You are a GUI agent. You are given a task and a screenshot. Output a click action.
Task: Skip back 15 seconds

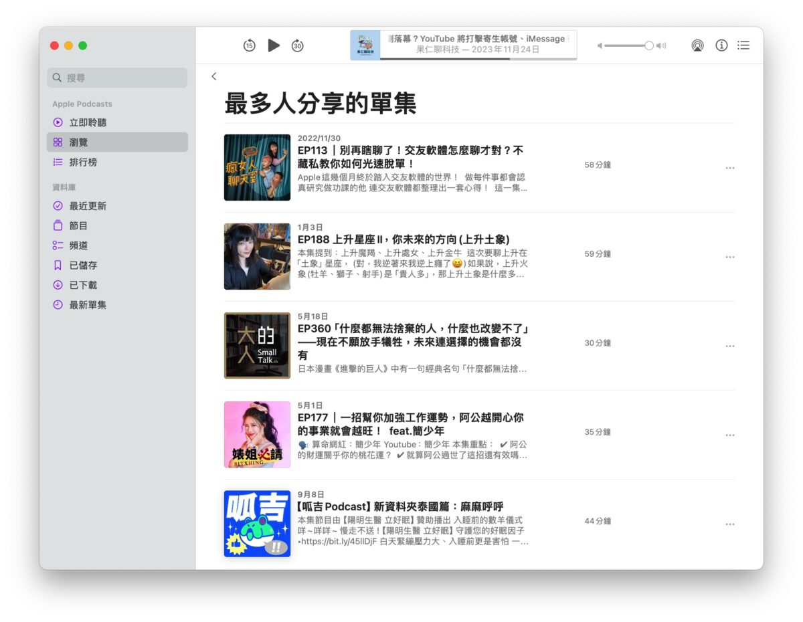[249, 45]
